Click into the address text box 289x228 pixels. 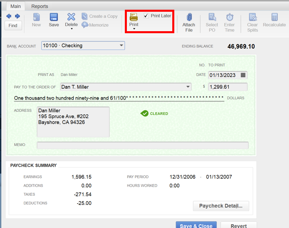click(x=73, y=122)
